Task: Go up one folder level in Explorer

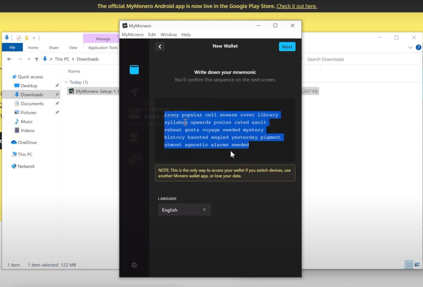Action: [x=37, y=59]
